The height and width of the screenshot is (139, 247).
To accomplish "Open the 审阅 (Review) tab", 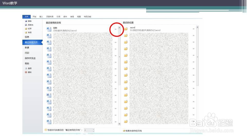I will tap(72, 16).
